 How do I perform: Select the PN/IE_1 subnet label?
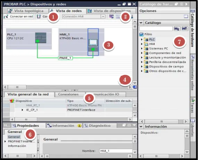tap(65, 58)
